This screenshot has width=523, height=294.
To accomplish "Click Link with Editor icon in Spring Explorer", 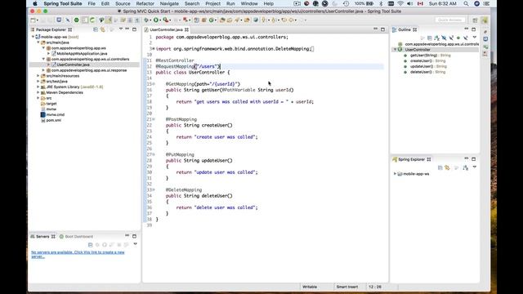I will pyautogui.click(x=447, y=167).
